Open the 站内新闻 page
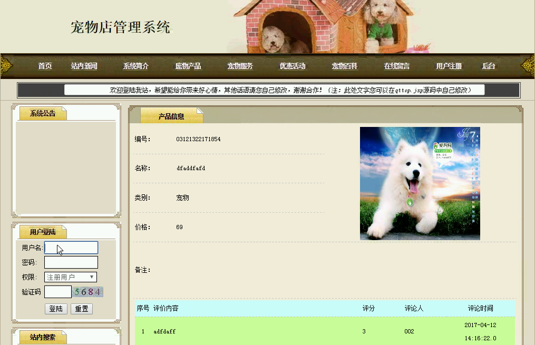This screenshot has height=345, width=535. [84, 66]
